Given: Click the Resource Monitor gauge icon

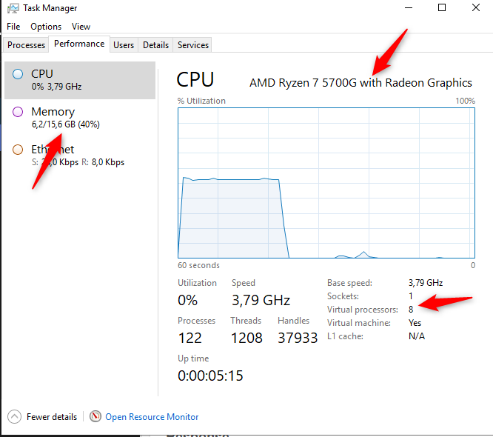Looking at the screenshot, I should tap(95, 416).
